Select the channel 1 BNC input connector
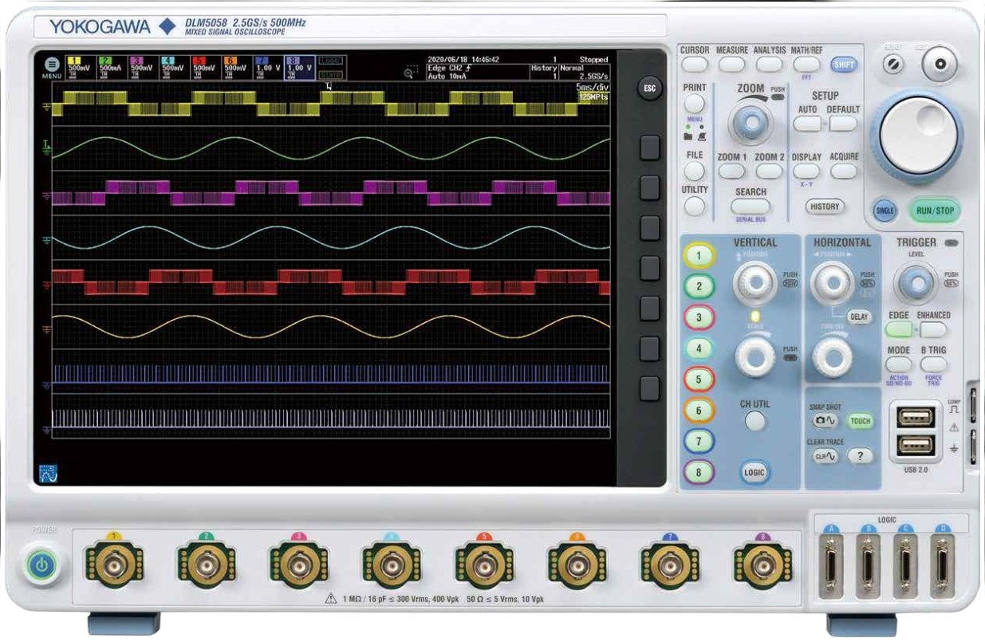 coord(113,566)
